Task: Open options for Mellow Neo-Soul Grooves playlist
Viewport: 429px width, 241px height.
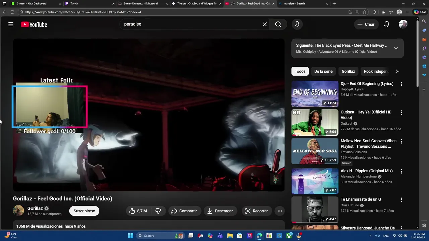Action: (402, 141)
